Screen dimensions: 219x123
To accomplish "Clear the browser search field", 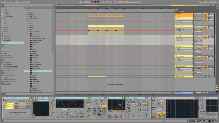I will point(52,5).
